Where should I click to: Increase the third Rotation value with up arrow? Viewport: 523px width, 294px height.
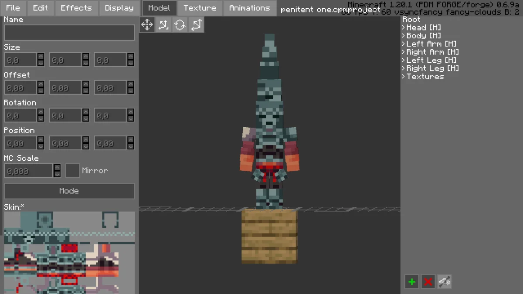(131, 112)
